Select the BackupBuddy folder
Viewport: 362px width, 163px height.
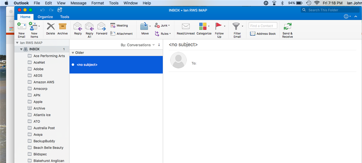[x=42, y=141]
